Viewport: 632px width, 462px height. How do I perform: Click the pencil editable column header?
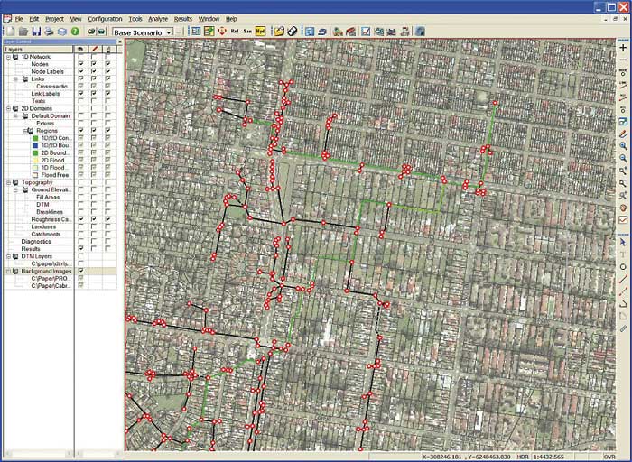95,49
